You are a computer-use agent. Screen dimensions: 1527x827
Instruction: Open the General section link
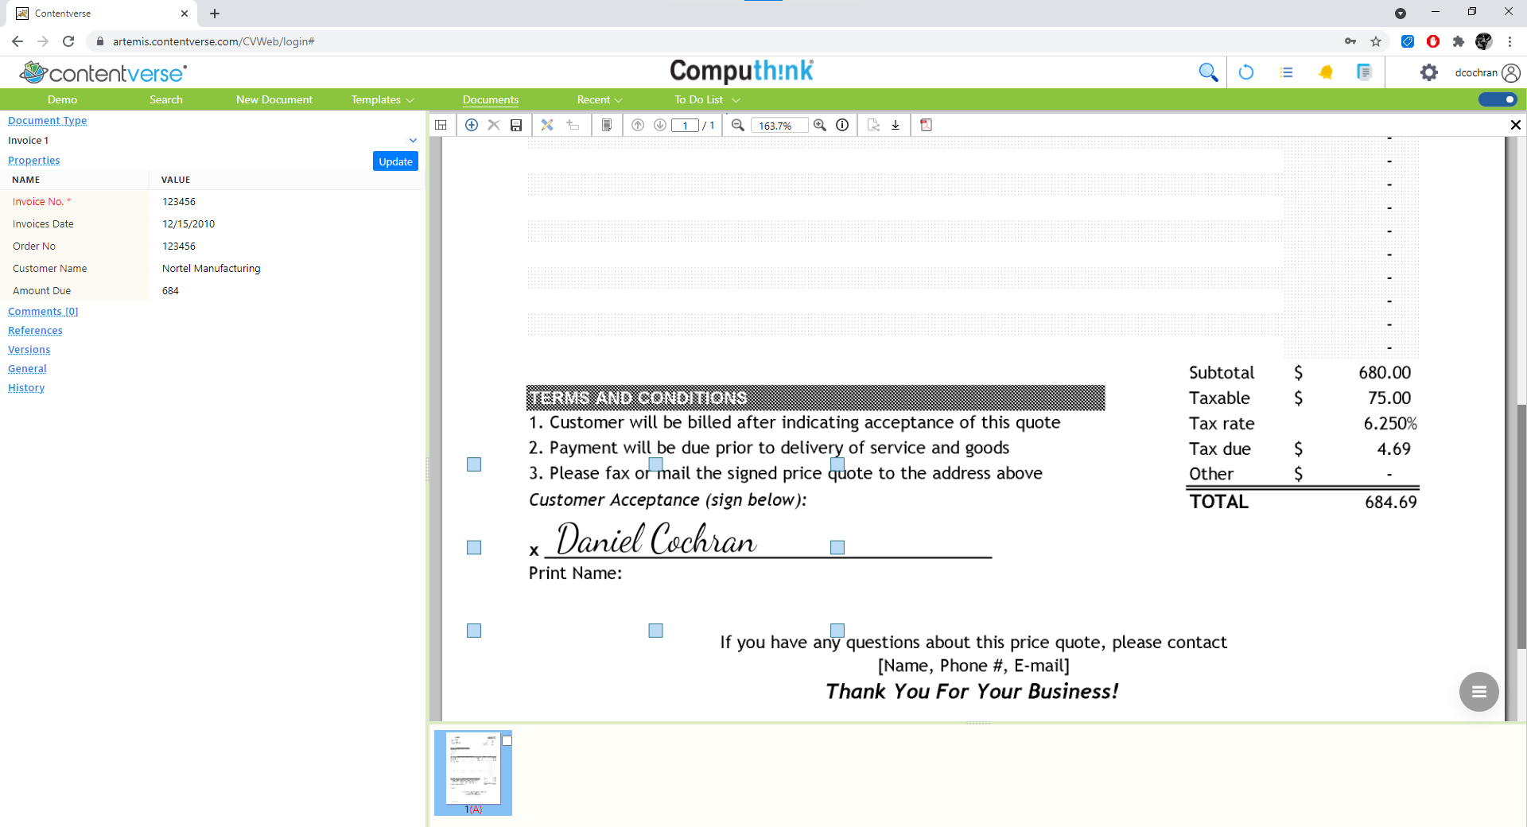click(27, 369)
